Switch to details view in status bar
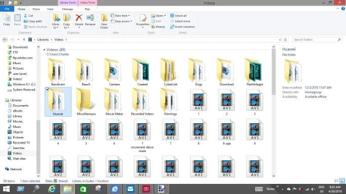Screen dimensions: 346x194 coord(336,181)
